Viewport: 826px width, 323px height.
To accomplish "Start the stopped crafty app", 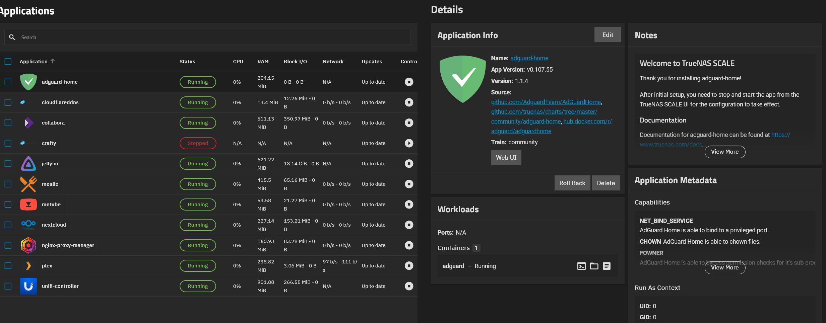I will click(409, 143).
